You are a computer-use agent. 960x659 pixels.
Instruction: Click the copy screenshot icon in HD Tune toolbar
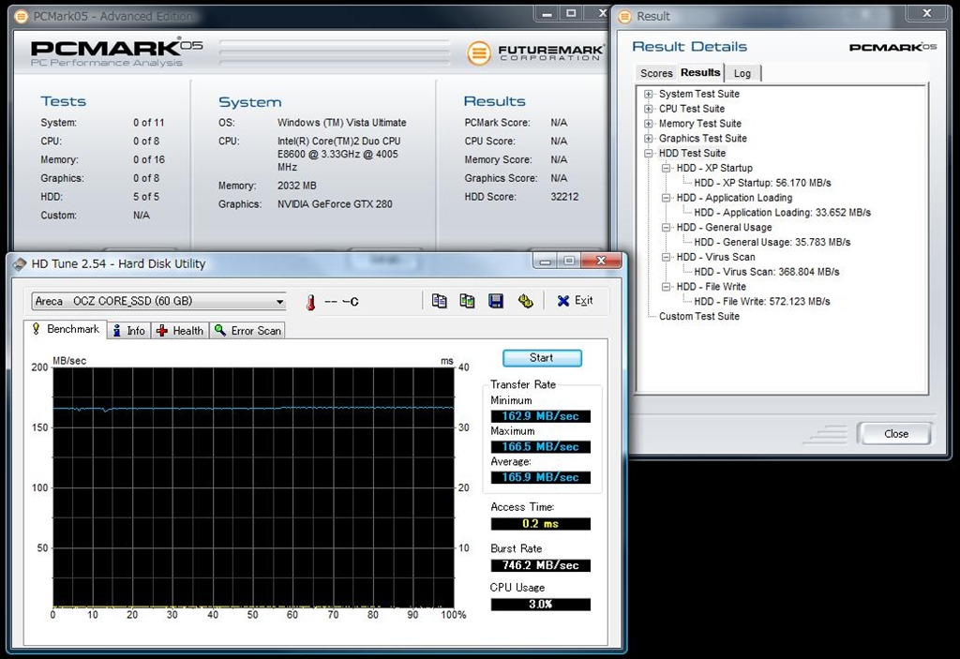(467, 301)
